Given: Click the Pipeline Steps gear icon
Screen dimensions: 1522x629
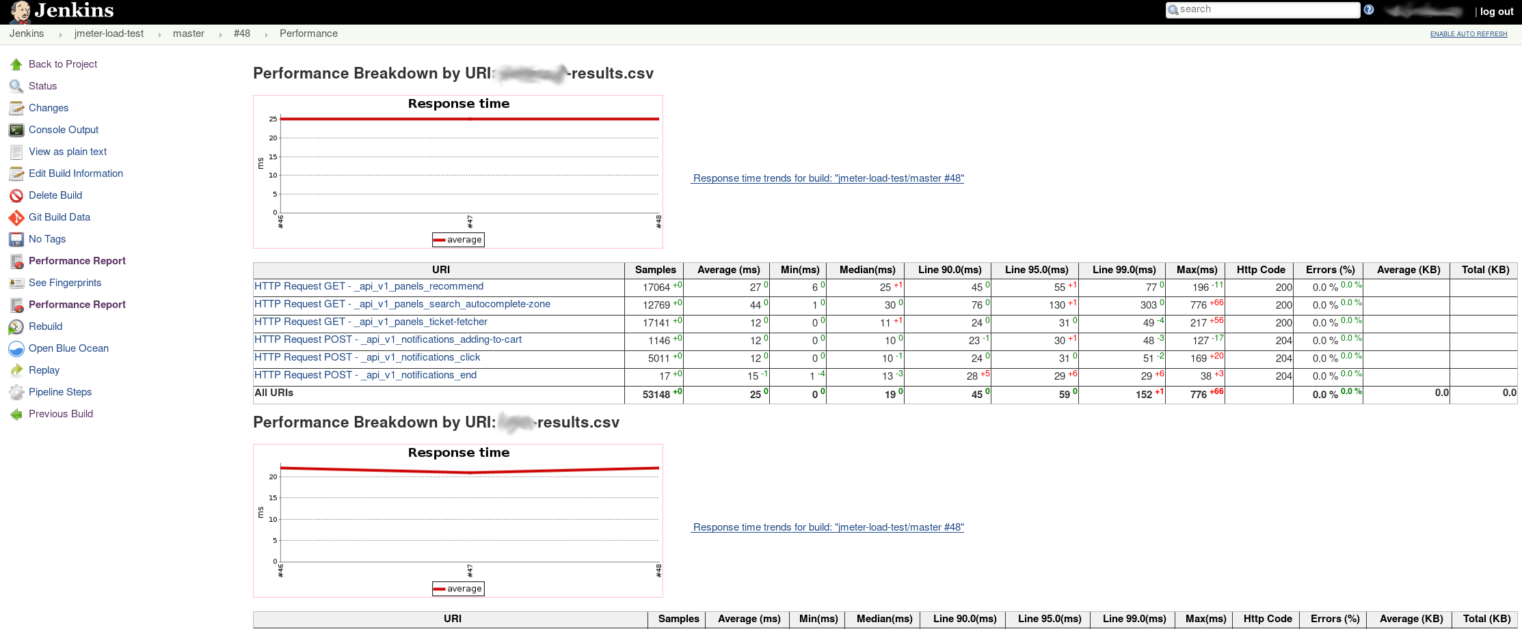Looking at the screenshot, I should coord(16,393).
